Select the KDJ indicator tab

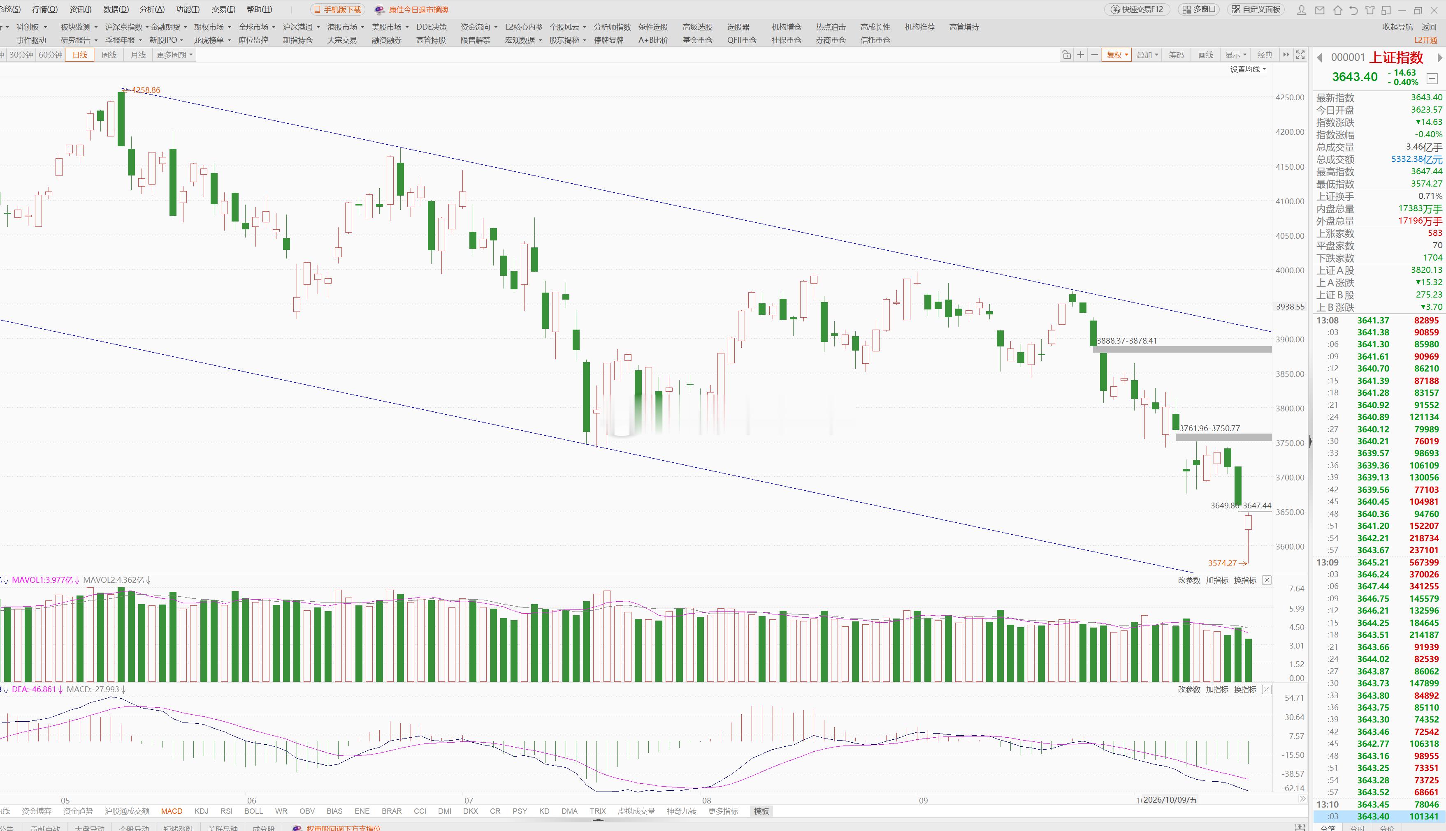[201, 811]
